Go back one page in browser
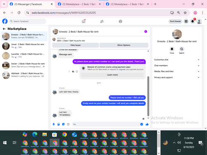Viewport: 207px width, 155px height. [x=5, y=13]
